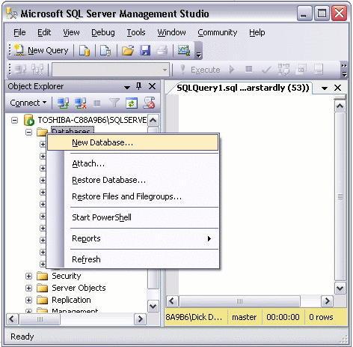Click the Open File folder icon
Screen dimensions: 353x347
coord(128,50)
